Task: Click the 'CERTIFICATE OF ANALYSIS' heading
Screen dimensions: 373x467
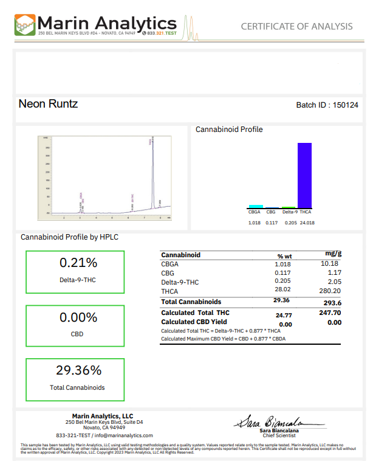Action: pyautogui.click(x=297, y=27)
